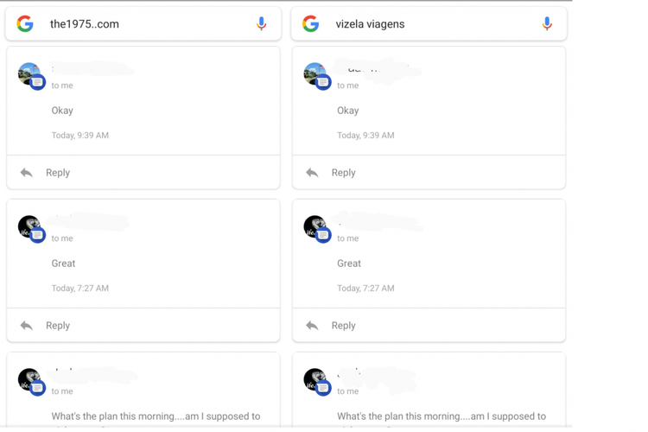648x432 pixels.
Task: Open left message starting What's the plan
Action: 156,416
